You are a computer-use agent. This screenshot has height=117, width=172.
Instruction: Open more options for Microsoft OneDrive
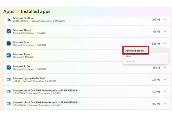165,19
